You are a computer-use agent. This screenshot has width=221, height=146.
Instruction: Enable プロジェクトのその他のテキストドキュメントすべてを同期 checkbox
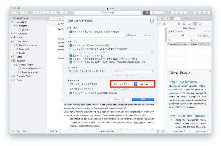point(71,49)
